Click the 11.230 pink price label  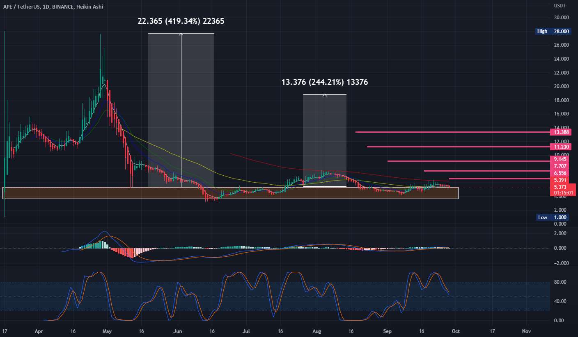click(x=561, y=147)
